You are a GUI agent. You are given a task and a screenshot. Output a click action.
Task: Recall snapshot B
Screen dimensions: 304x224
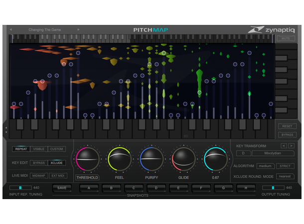[x=111, y=188]
